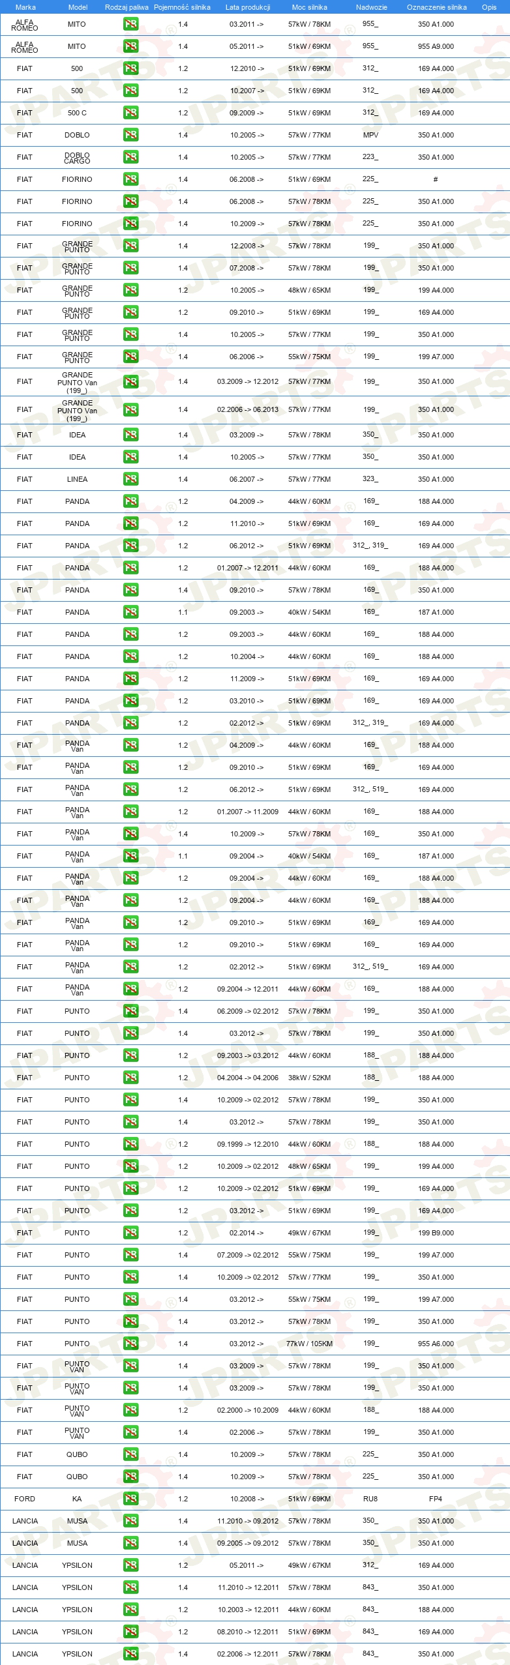
Task: Click the '500 C' model cell
Action: click(x=77, y=113)
